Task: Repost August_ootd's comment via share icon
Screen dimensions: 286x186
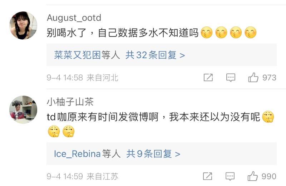Action: click(208, 78)
